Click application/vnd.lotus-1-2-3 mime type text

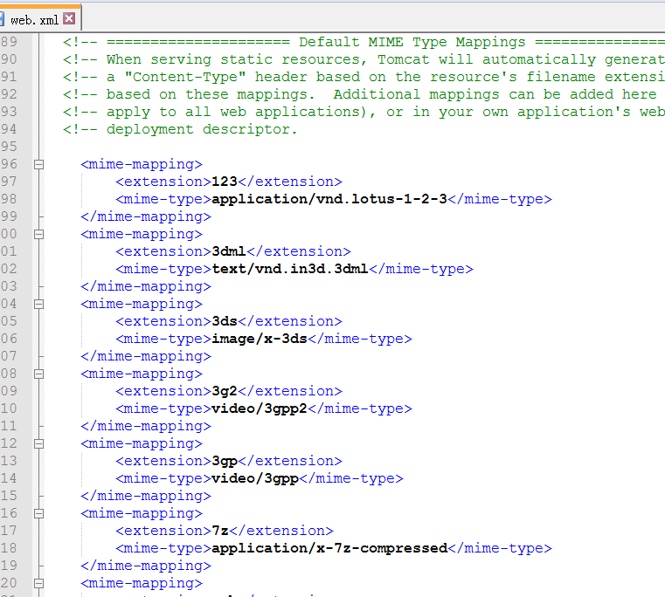[x=329, y=199]
